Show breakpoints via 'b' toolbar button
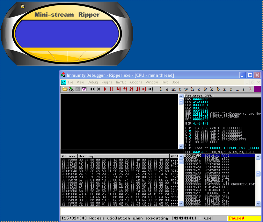The height and width of the screenshot is (222, 263). point(218,89)
